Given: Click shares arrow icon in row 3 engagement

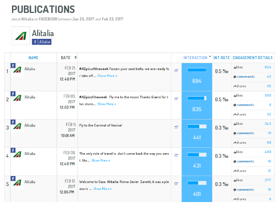Looking at the screenshot, I should 235,142.
